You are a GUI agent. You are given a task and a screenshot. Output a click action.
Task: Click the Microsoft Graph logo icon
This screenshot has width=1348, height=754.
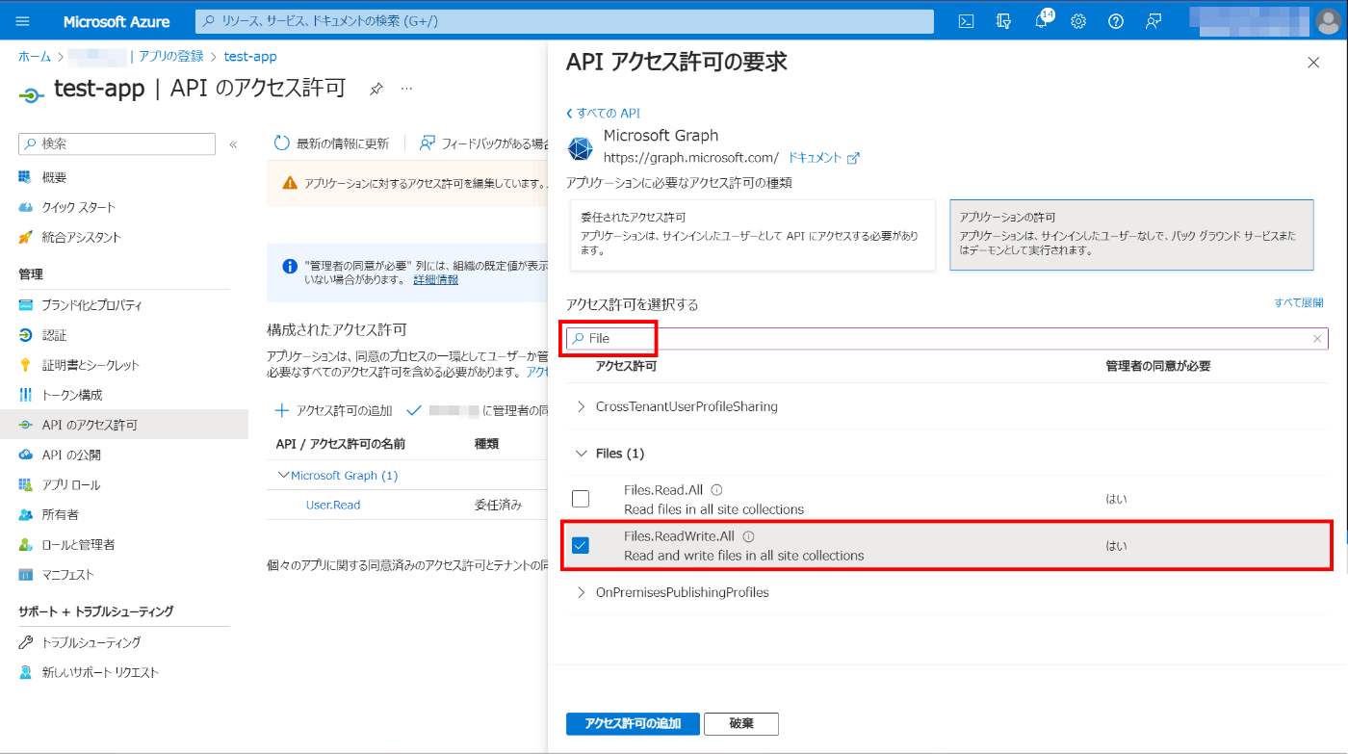coord(581,148)
